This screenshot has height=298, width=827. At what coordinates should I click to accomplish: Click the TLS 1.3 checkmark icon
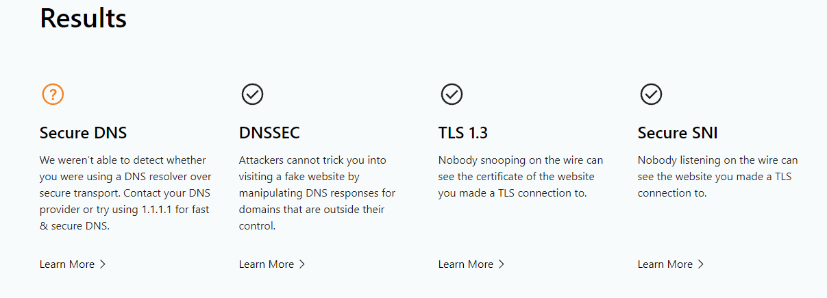tap(452, 94)
